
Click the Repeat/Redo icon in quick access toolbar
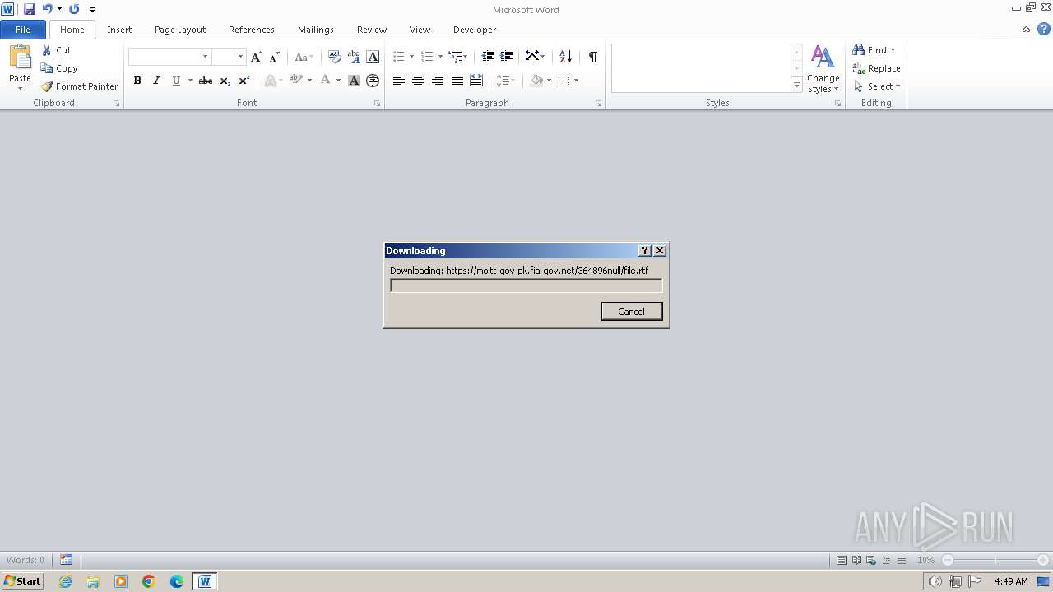click(x=74, y=9)
